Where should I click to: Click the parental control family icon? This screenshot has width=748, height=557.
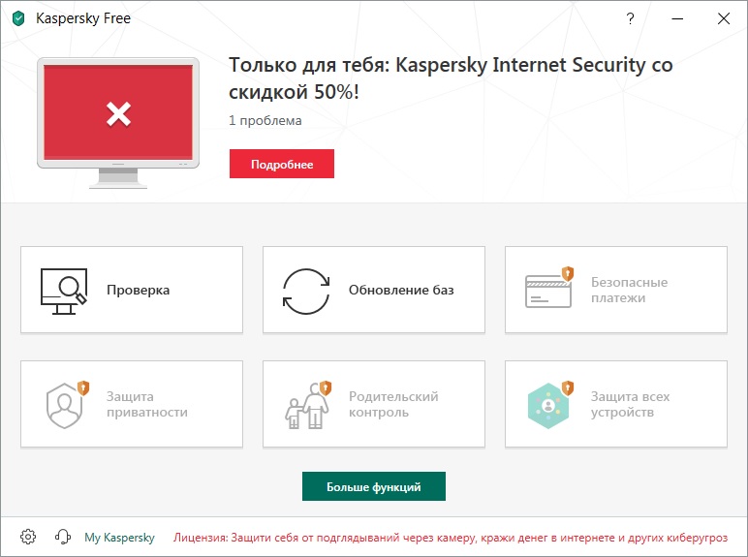point(307,404)
